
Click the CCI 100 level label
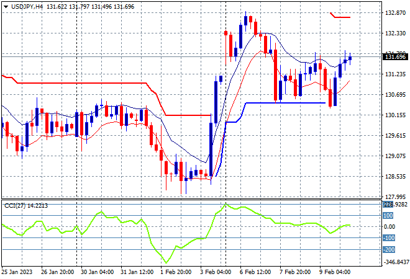pyautogui.click(x=388, y=216)
